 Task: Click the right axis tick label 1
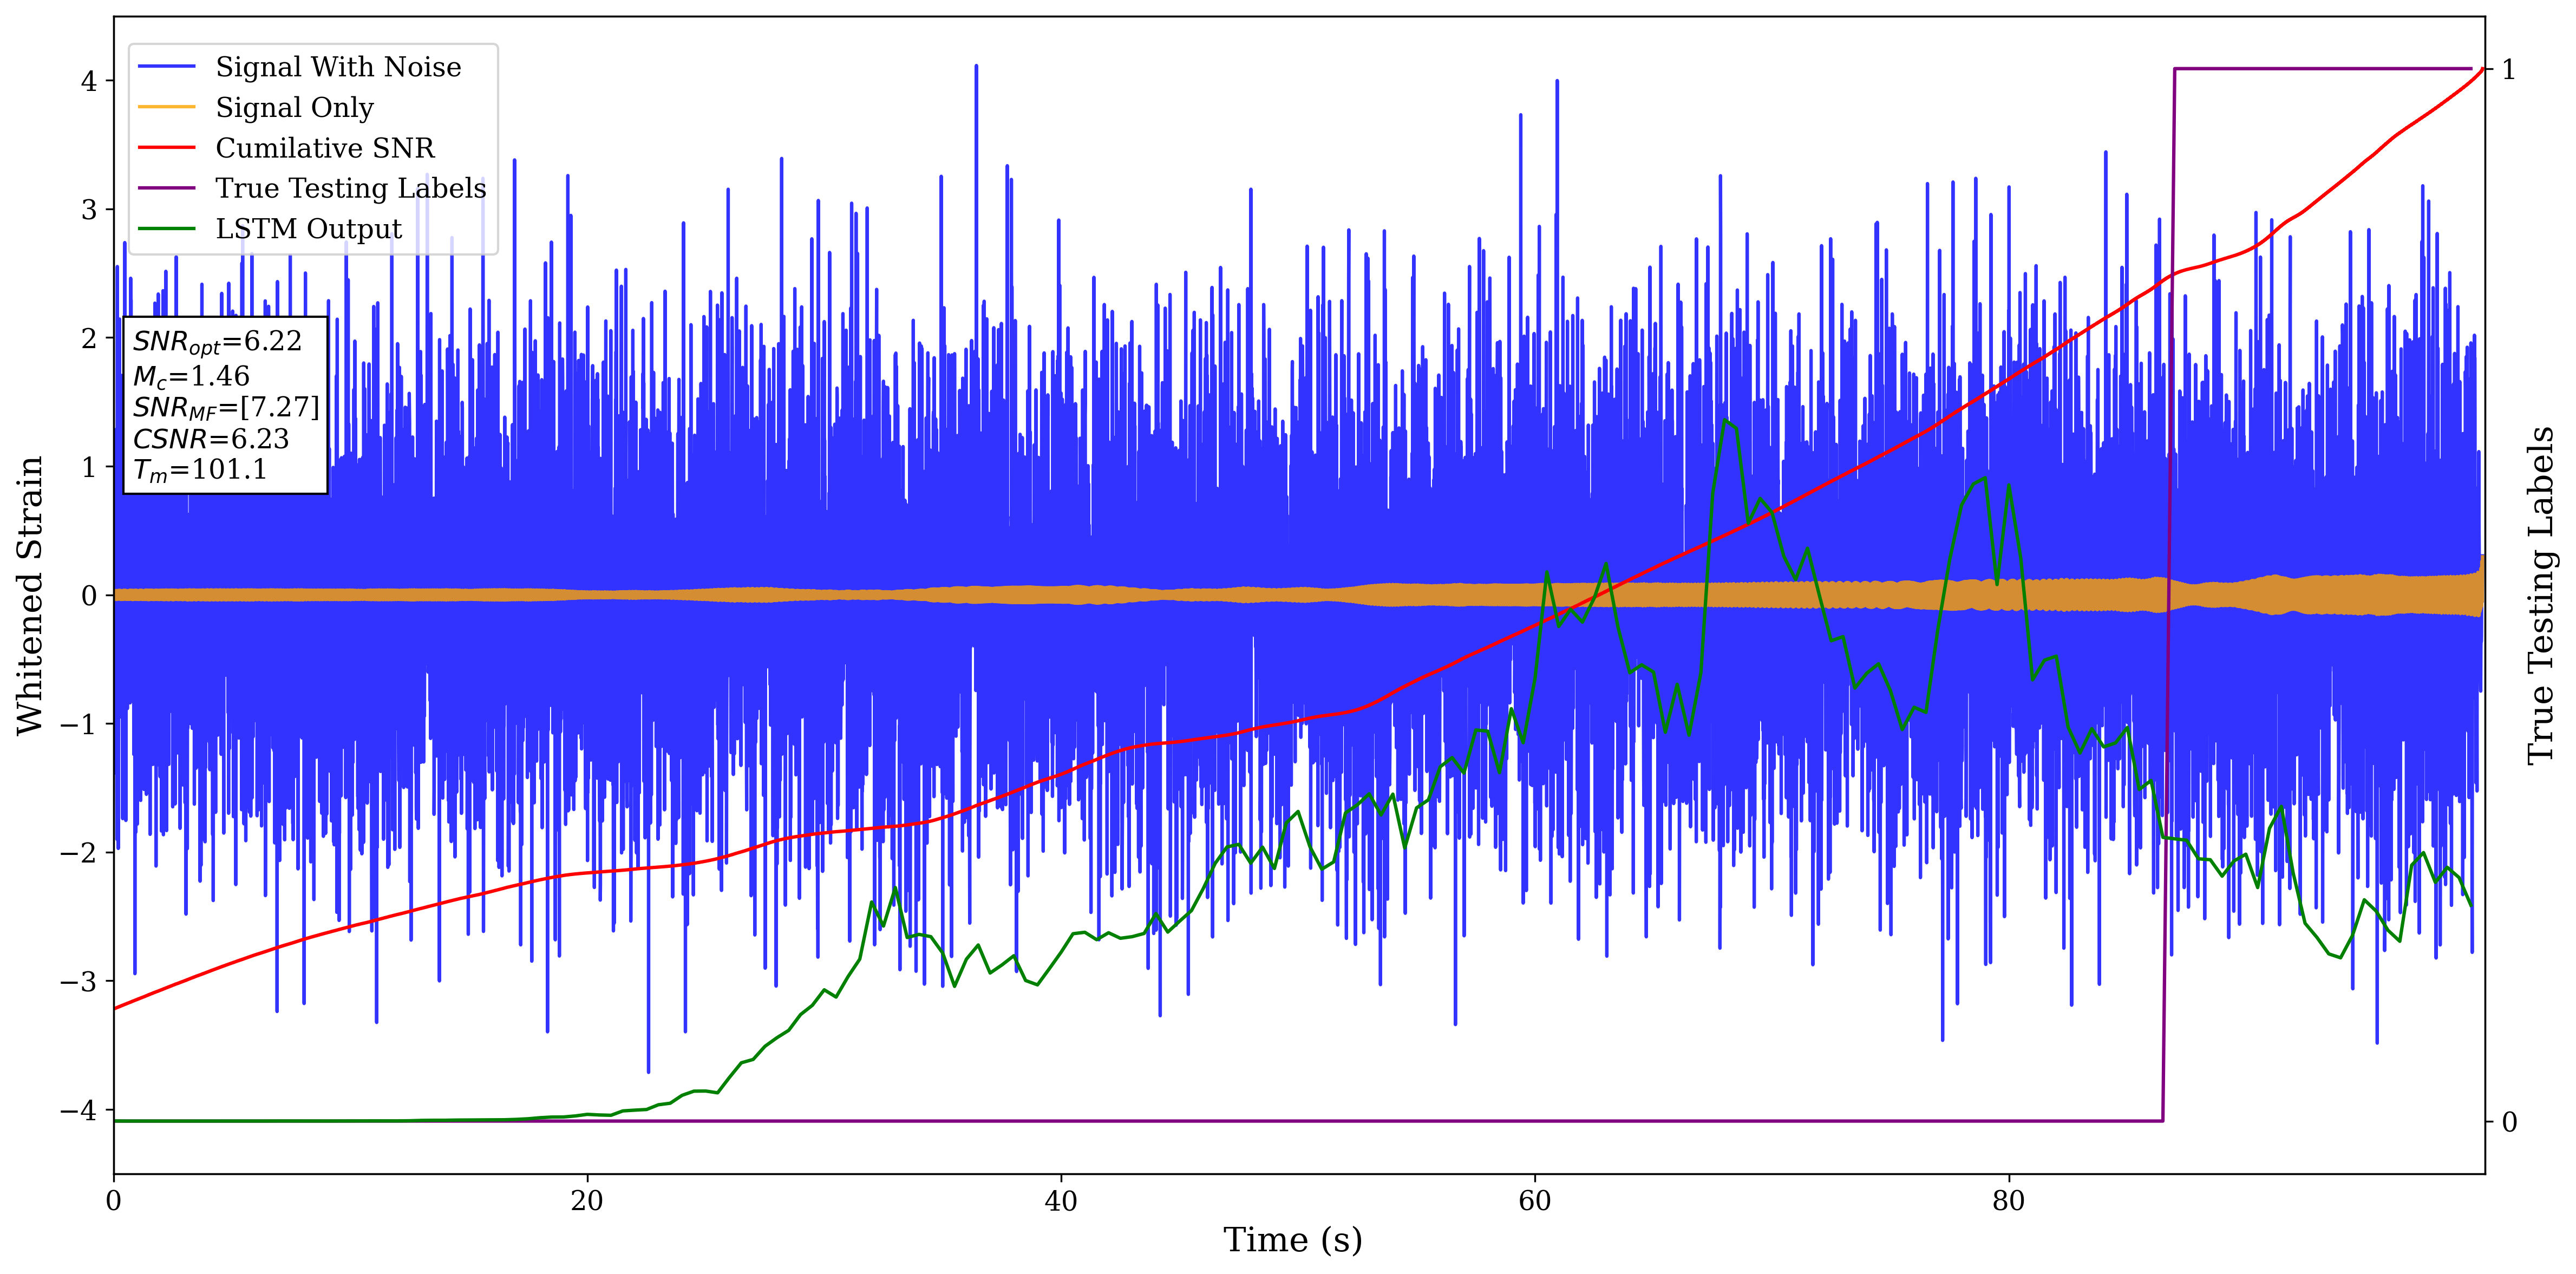[2508, 70]
